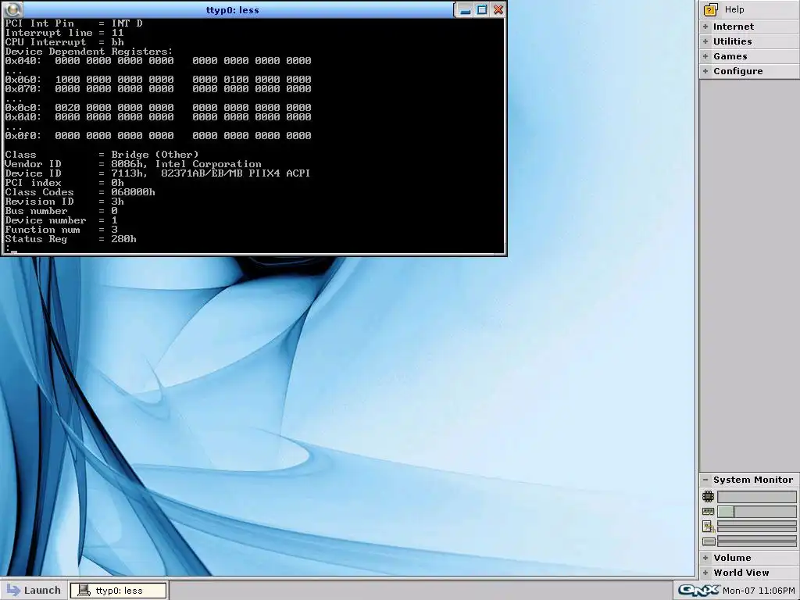This screenshot has width=800, height=600.
Task: Click the 'Device Dependent Registers:' line
Action: click(x=89, y=52)
